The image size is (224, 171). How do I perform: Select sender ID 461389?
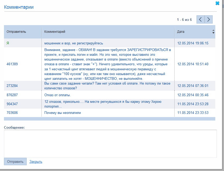coord(12,64)
